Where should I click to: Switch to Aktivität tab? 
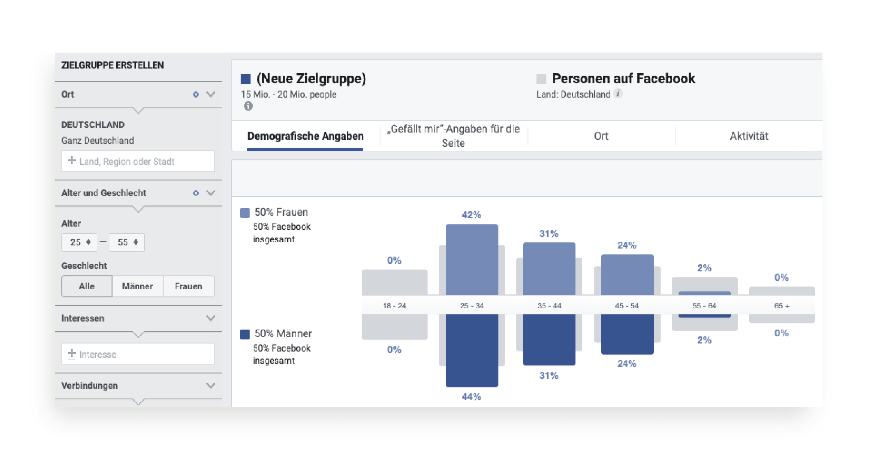point(749,136)
